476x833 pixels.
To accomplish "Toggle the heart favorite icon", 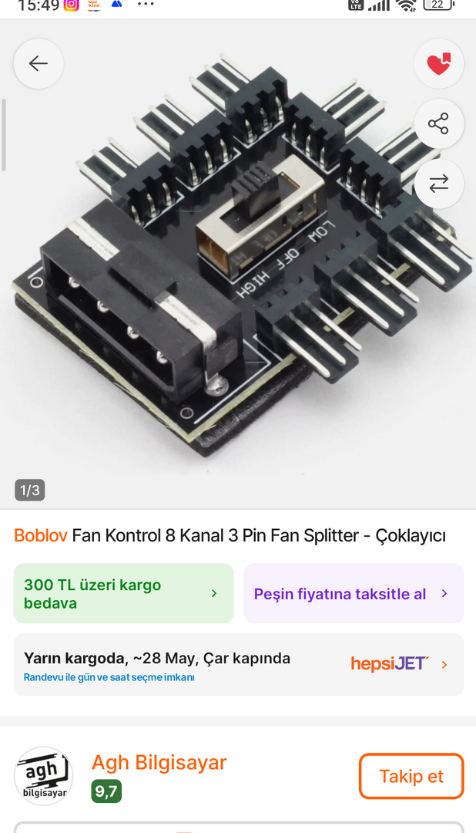I will [438, 63].
